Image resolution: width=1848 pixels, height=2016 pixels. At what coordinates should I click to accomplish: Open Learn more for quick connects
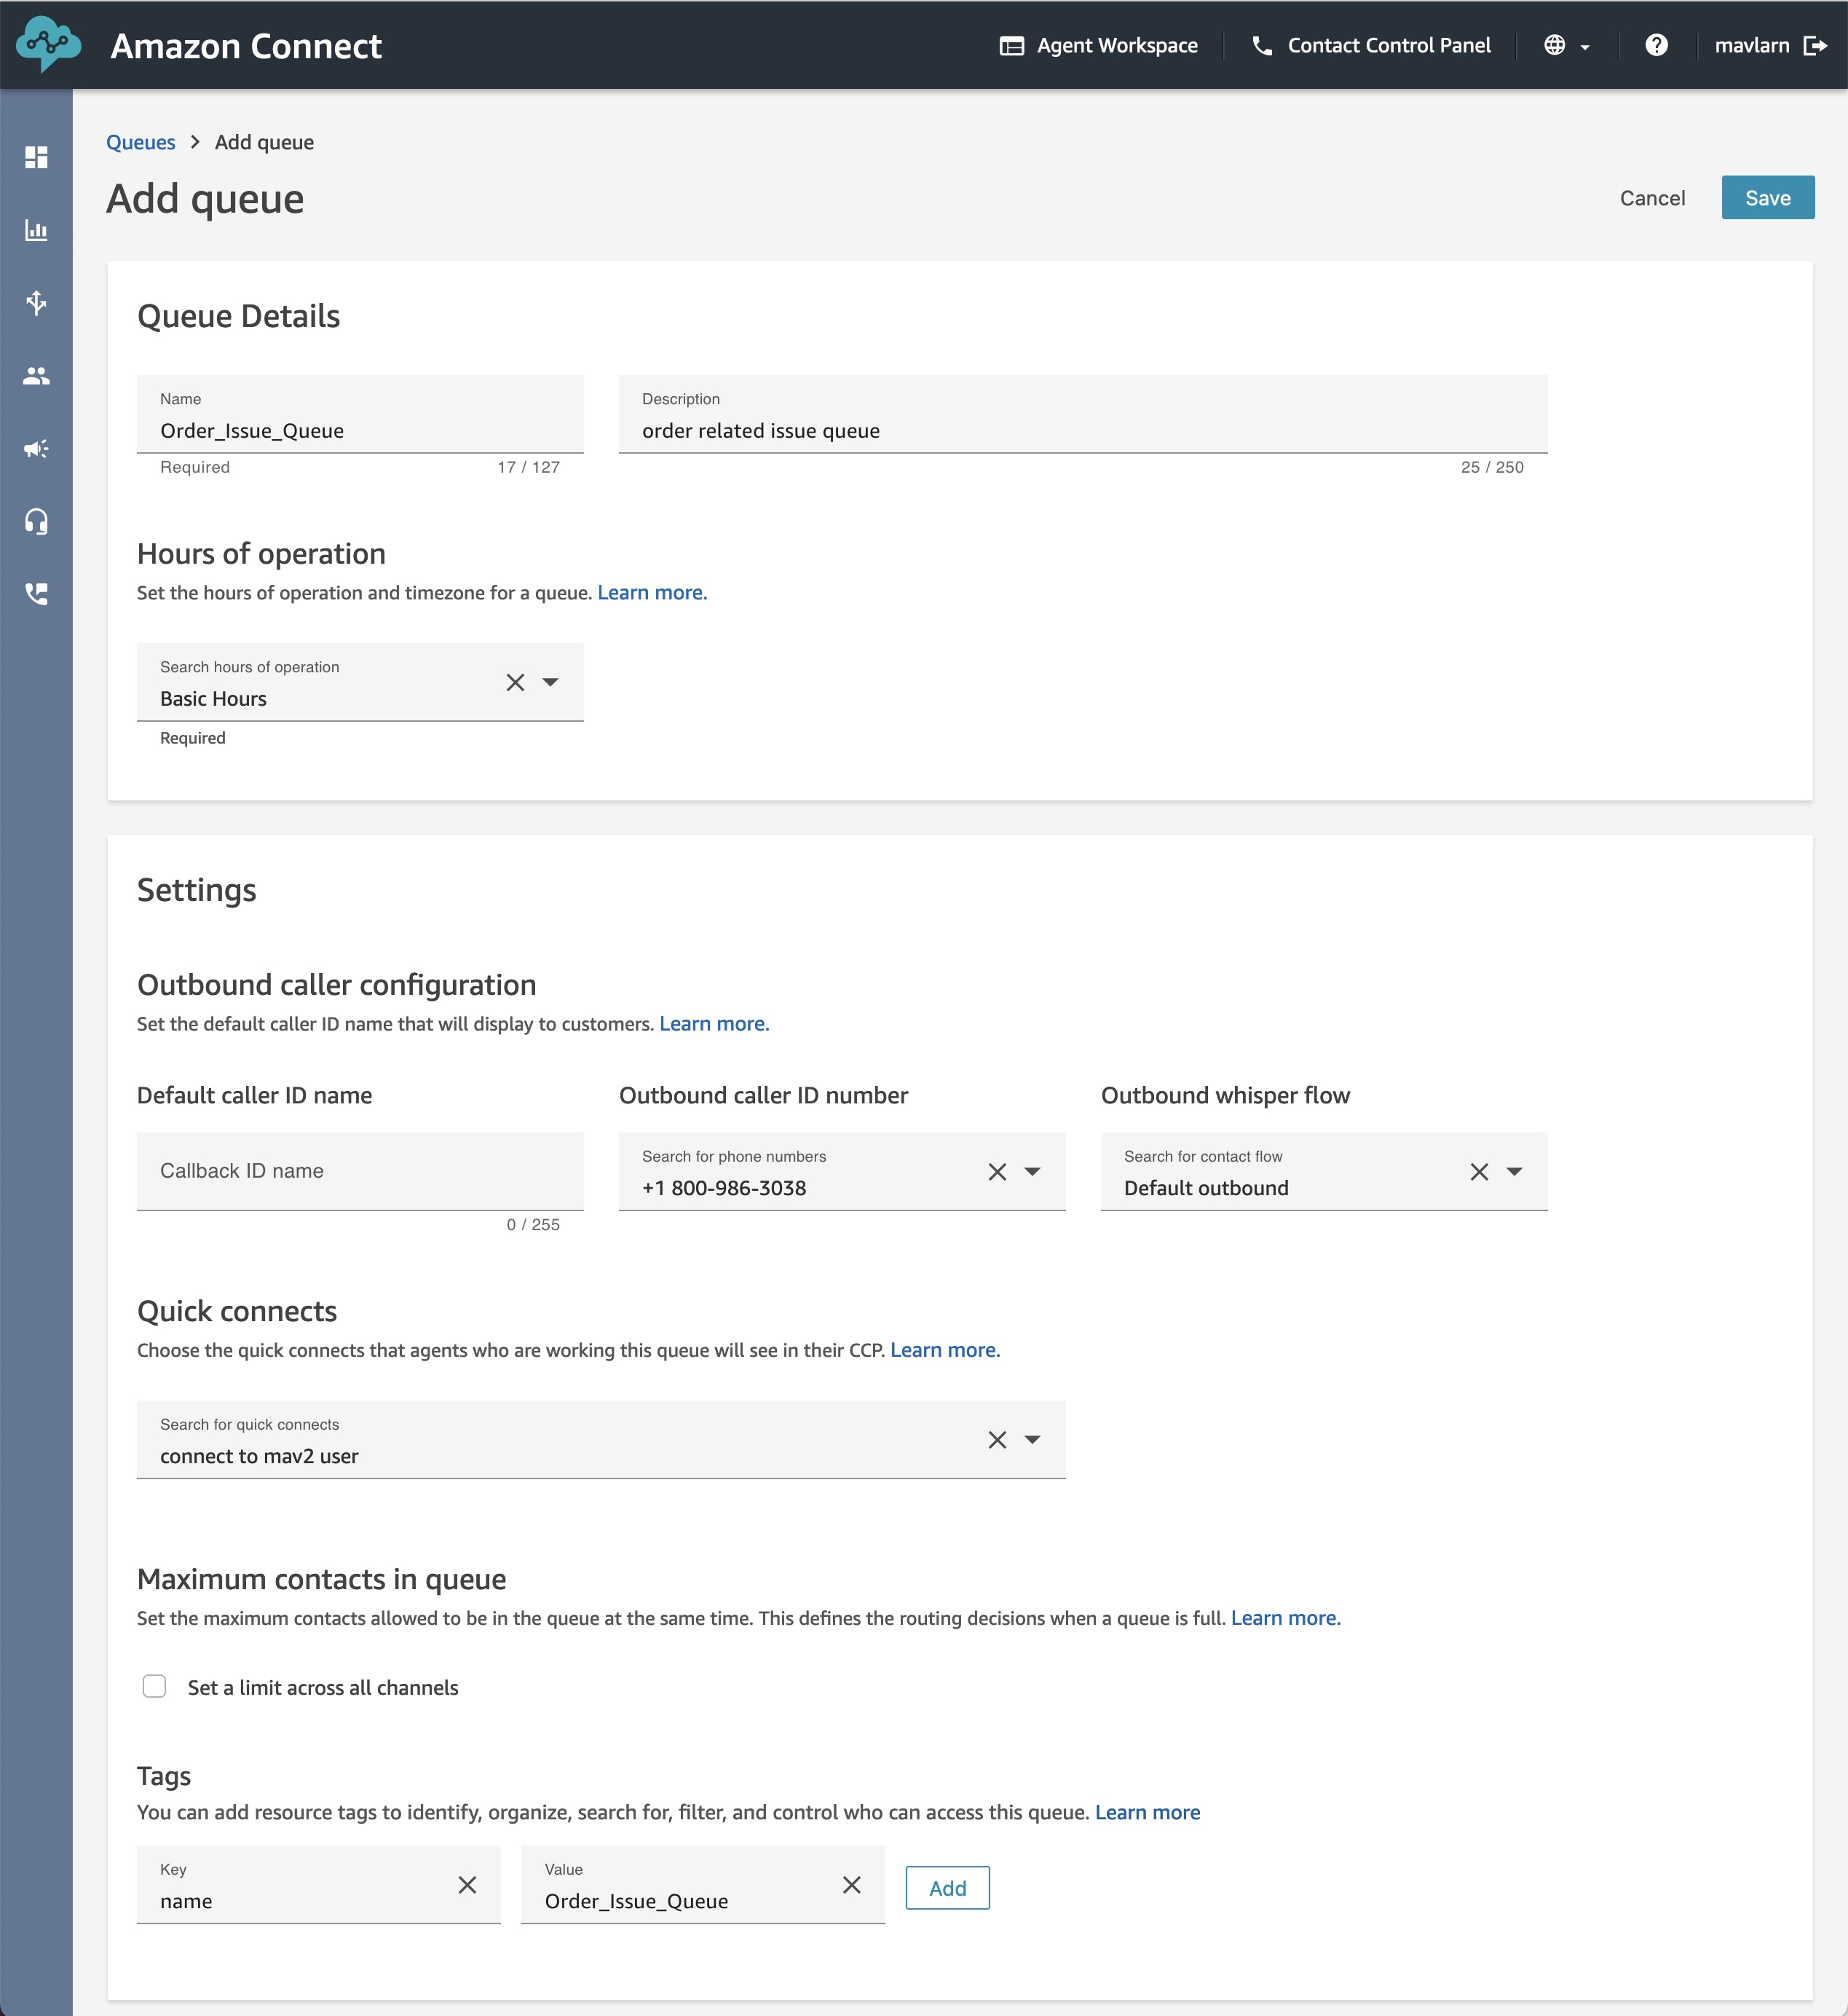click(x=945, y=1350)
